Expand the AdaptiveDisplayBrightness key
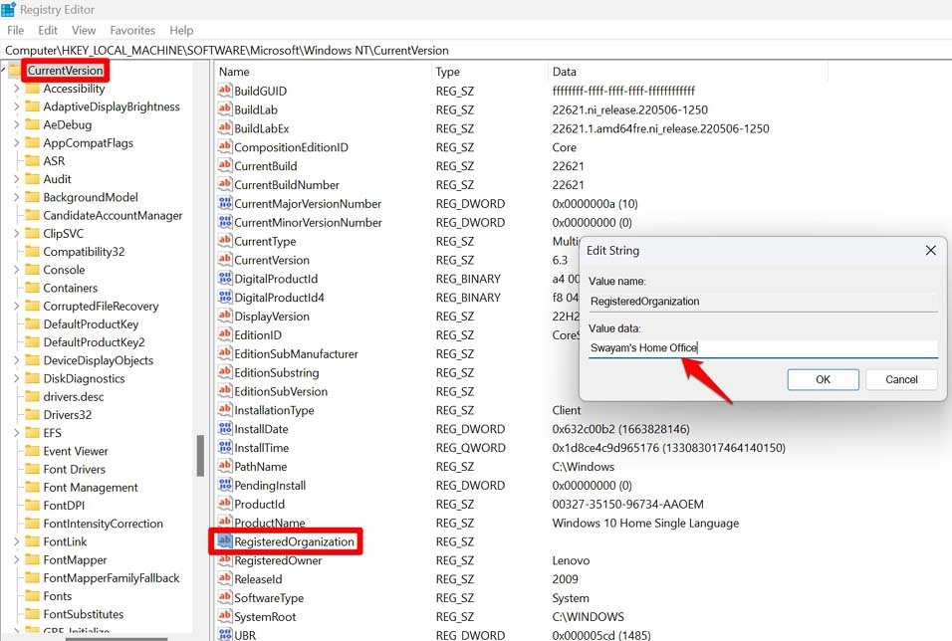952x641 pixels. pos(16,107)
